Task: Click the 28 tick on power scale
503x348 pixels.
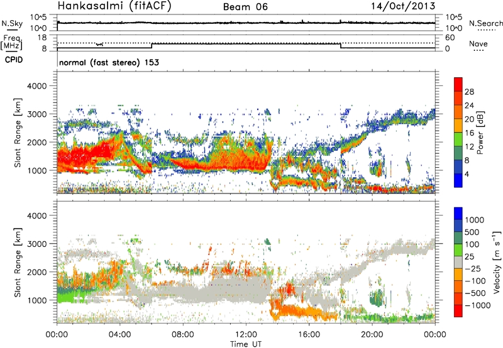Action: tap(469, 92)
